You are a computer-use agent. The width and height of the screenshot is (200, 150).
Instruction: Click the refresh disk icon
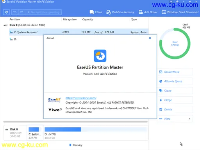6,12
